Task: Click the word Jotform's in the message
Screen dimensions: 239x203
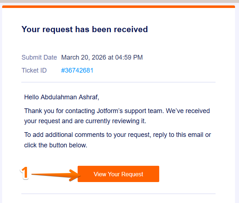Action: [110, 111]
